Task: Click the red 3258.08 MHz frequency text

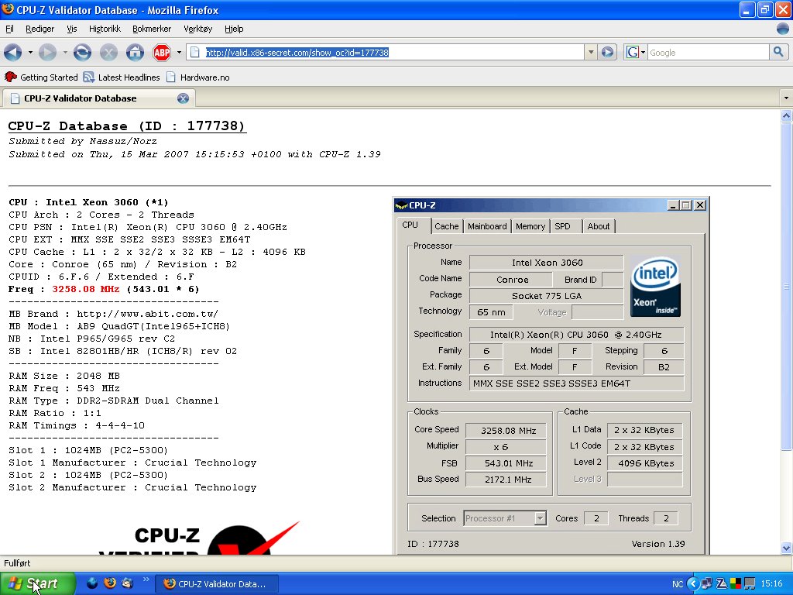Action: pos(85,289)
